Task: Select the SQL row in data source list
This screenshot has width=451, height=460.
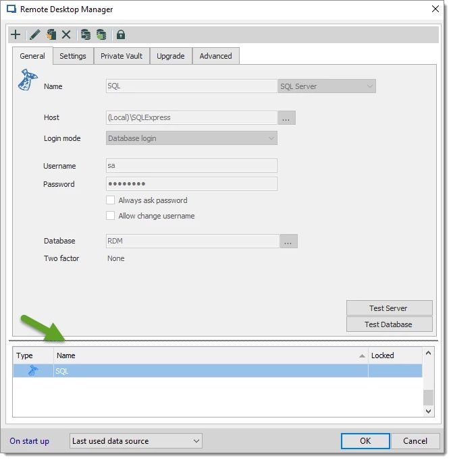Action: pyautogui.click(x=219, y=372)
